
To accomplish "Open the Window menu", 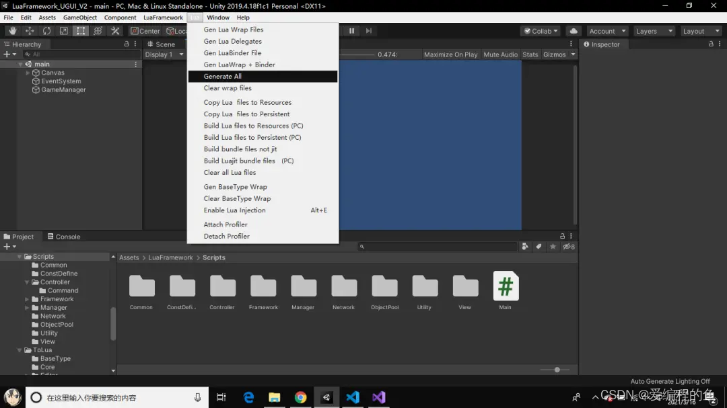I will (218, 17).
